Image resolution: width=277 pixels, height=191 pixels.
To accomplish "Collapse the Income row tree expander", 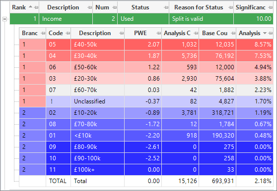I will (x=5, y=19).
